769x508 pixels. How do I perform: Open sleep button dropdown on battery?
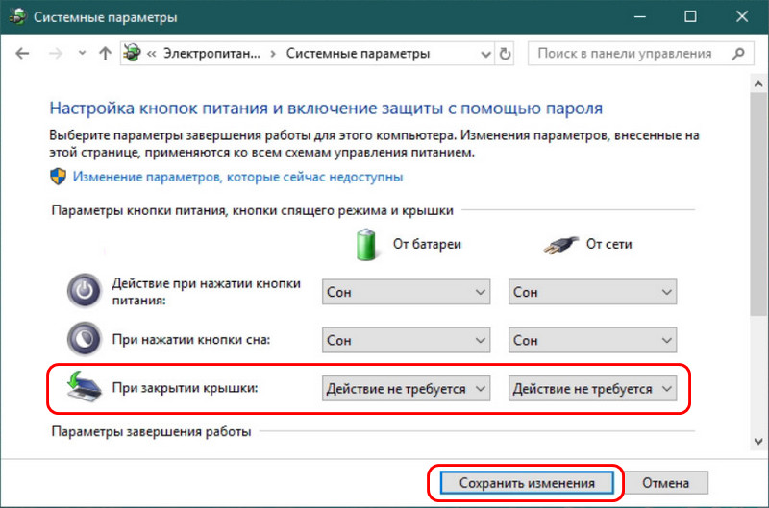point(406,340)
